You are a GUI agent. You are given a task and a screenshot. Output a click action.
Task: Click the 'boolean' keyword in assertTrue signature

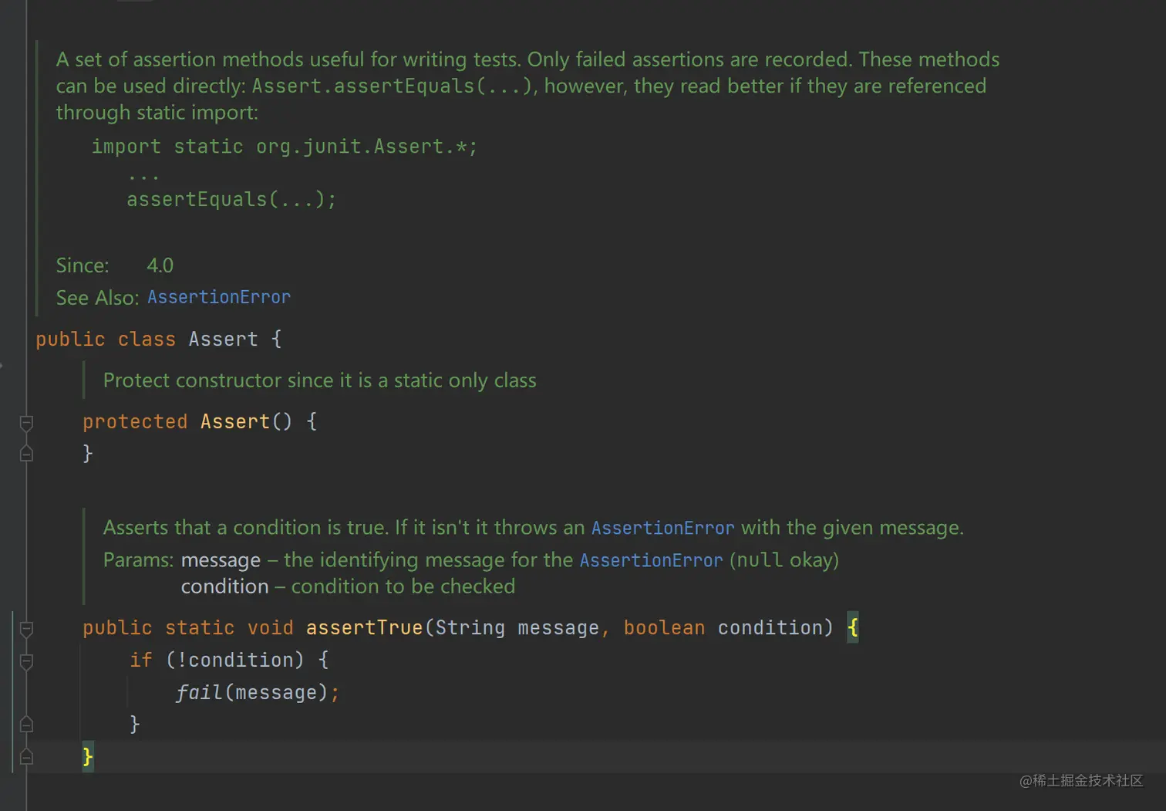[664, 628]
